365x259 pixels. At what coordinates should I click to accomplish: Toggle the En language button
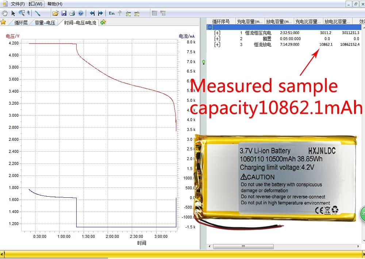112,13
